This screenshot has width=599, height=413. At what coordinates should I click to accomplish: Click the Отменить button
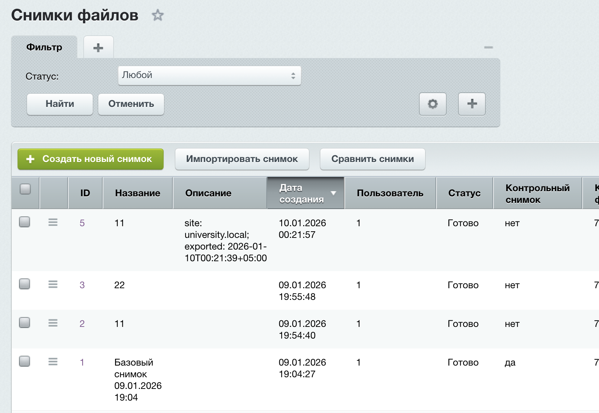pos(131,104)
